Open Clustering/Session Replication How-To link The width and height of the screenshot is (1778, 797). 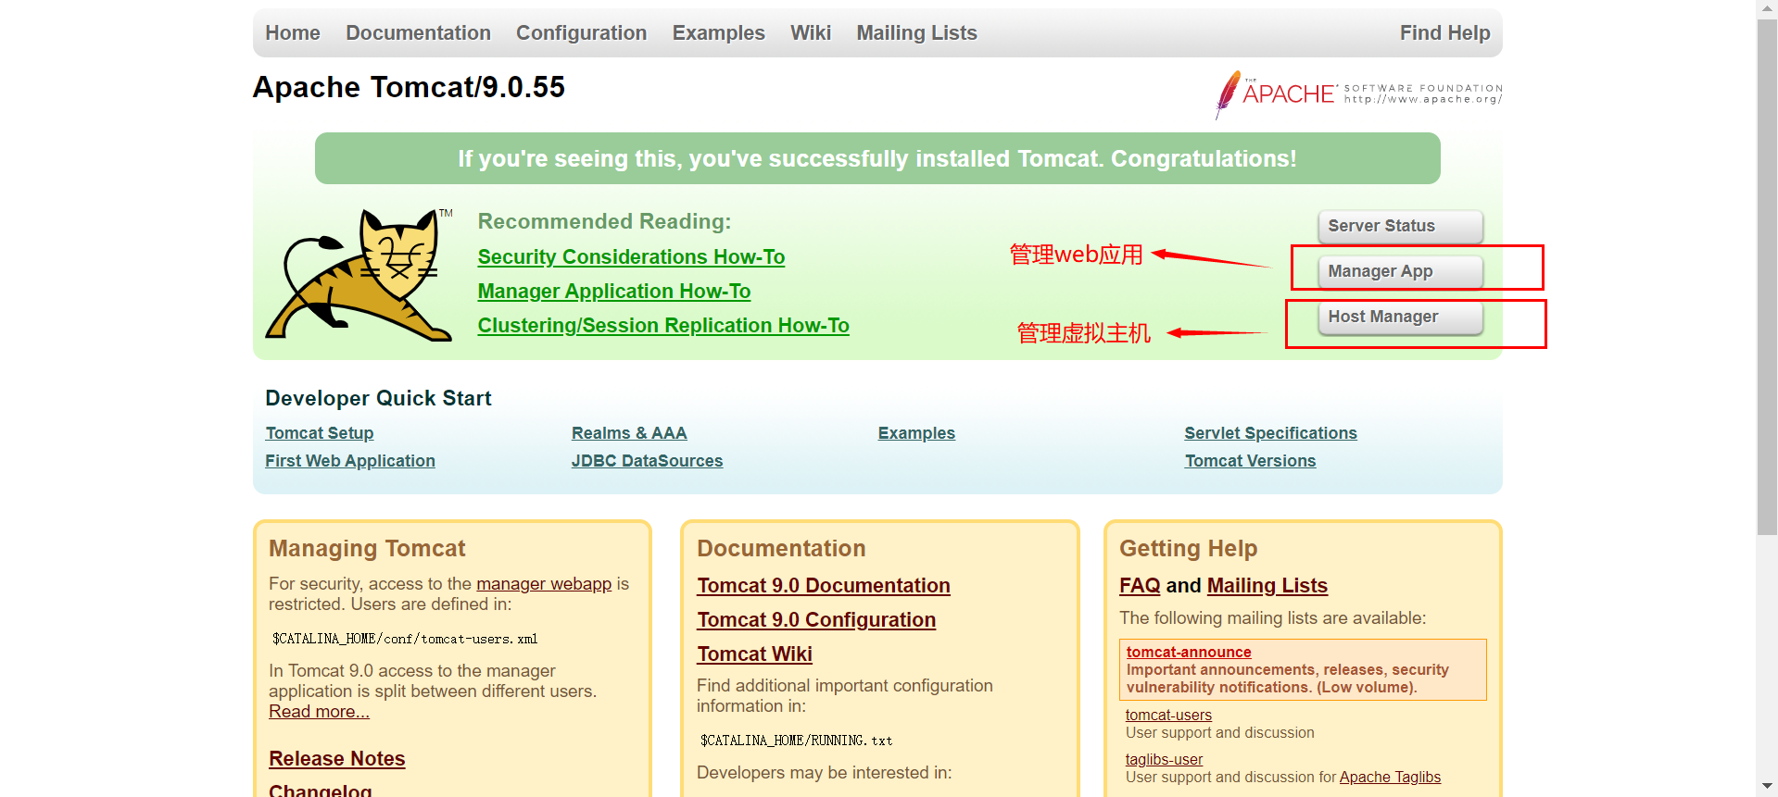pyautogui.click(x=663, y=326)
